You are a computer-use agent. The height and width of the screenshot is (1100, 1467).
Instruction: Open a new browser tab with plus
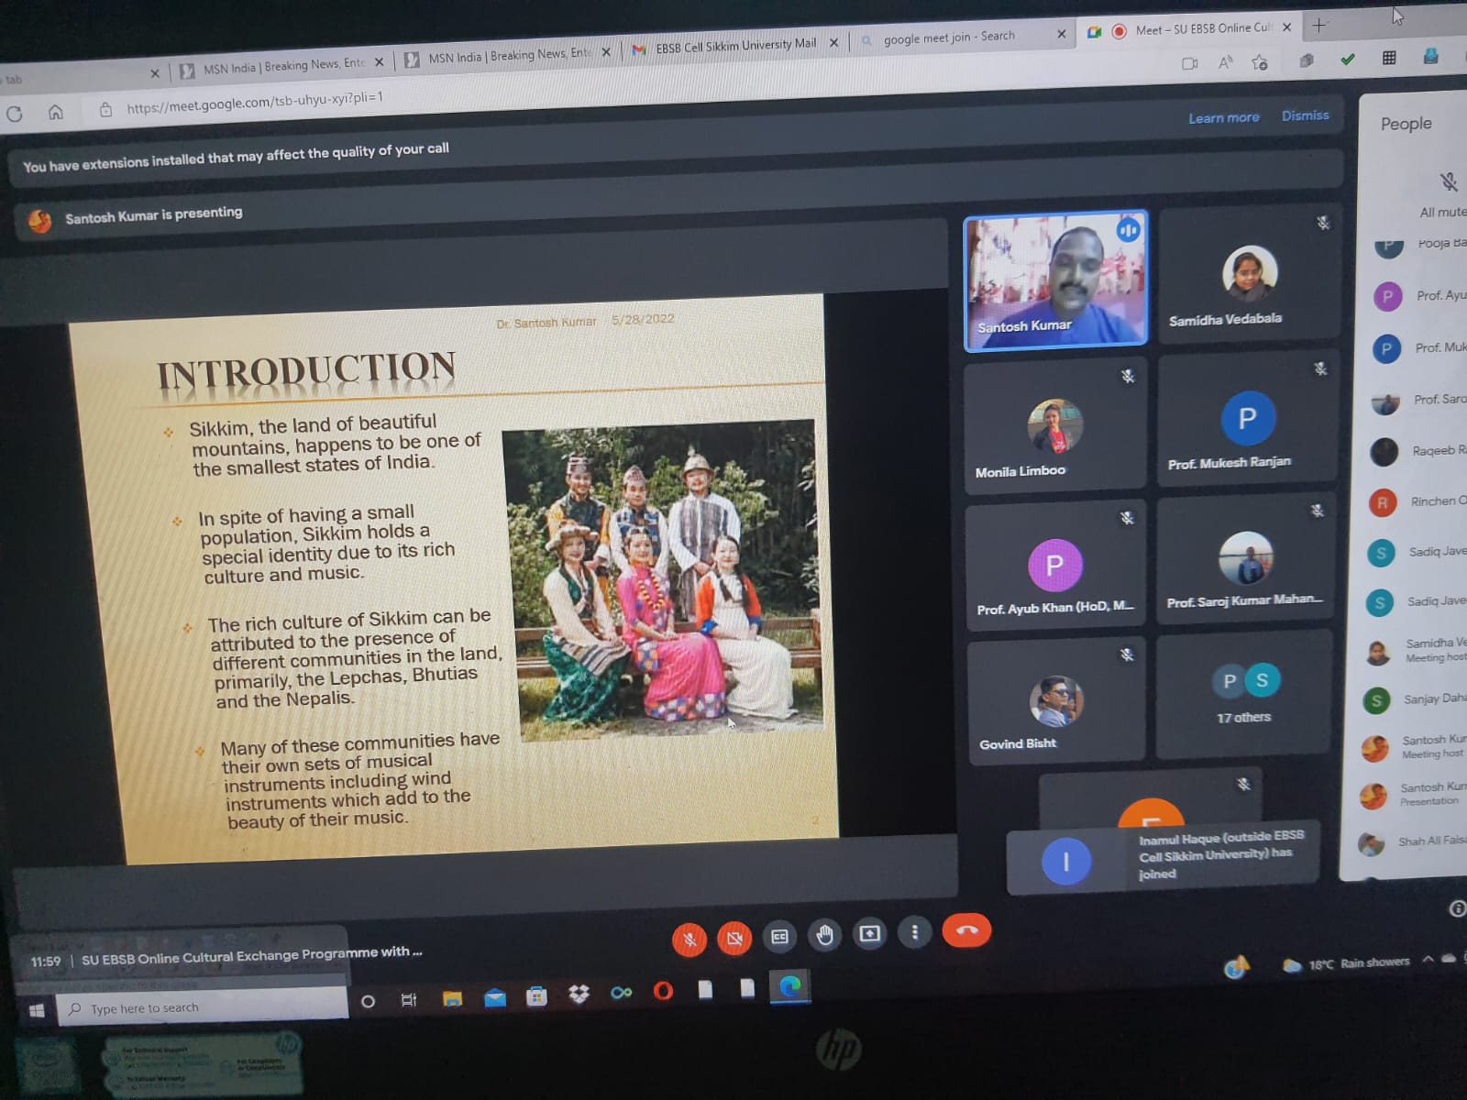[x=1318, y=26]
